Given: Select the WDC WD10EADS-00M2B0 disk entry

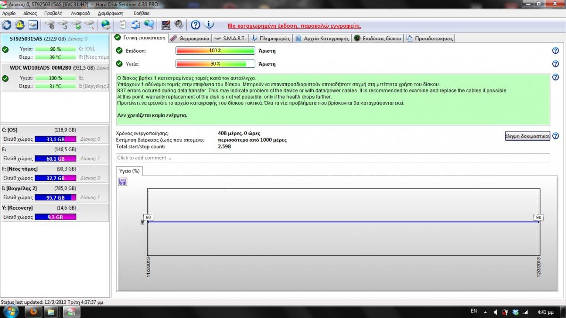Looking at the screenshot, I should point(55,77).
